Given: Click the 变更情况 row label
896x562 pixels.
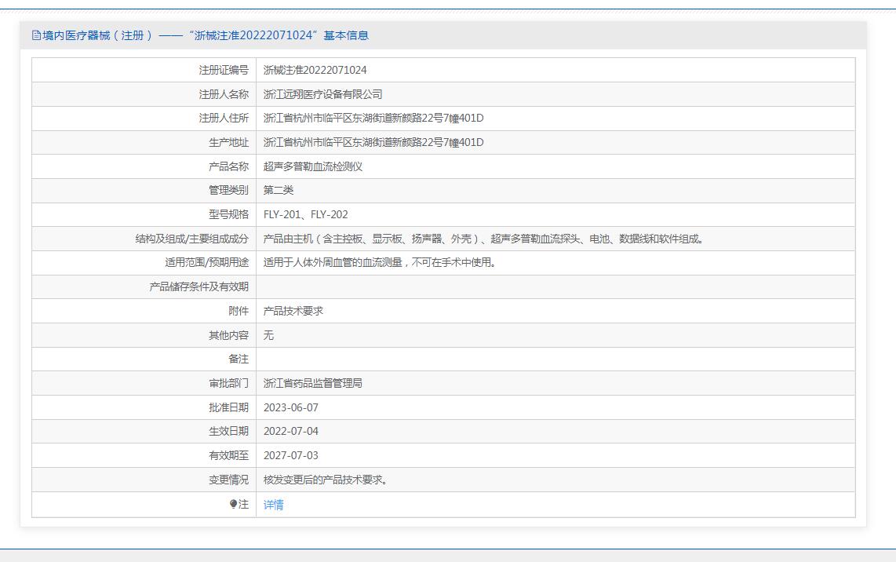Looking at the screenshot, I should (228, 480).
